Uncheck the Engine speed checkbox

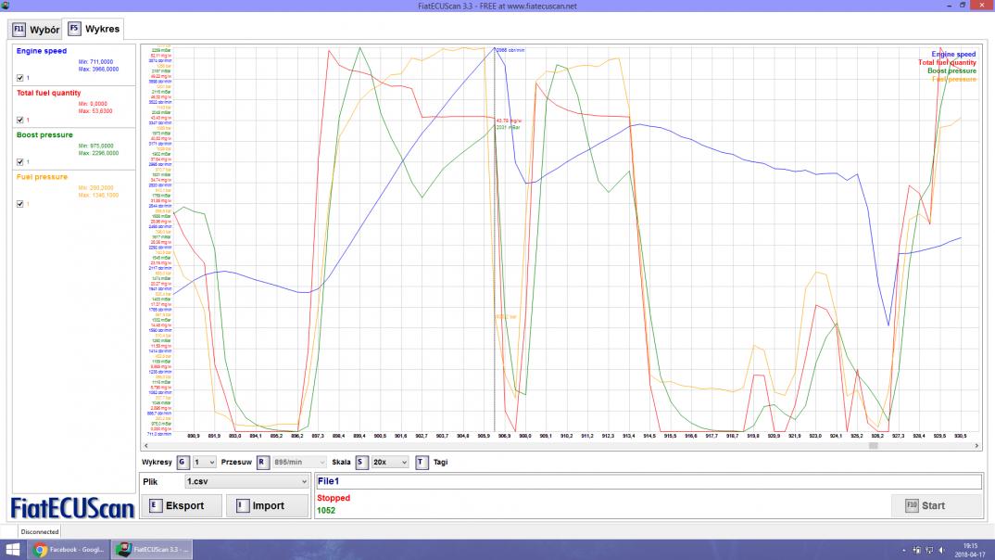click(x=20, y=78)
